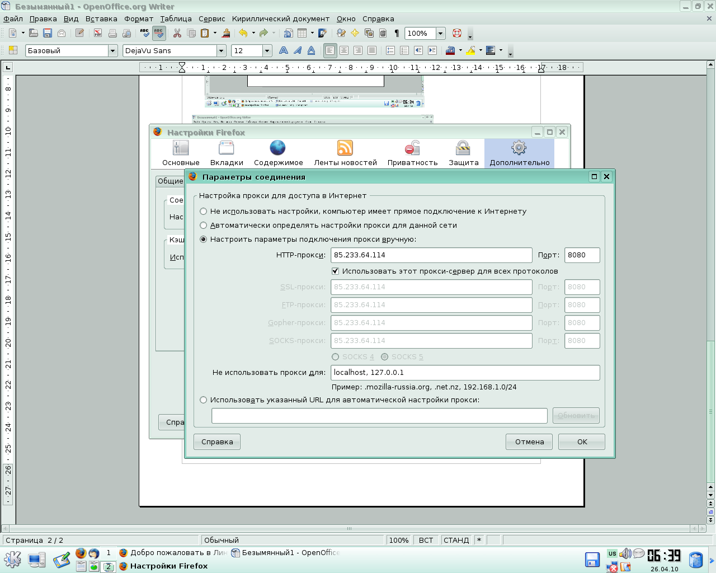Click the automatic proxy URL input field
The width and height of the screenshot is (716, 573).
[379, 416]
